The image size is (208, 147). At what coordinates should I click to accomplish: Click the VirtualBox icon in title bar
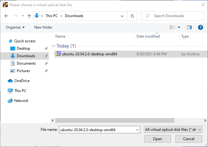point(5,5)
